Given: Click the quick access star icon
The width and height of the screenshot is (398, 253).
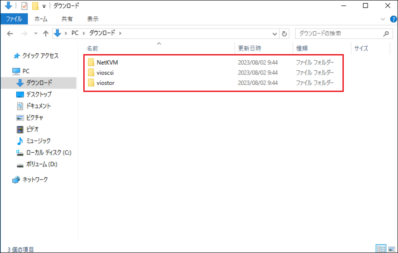Looking at the screenshot, I should 16,56.
